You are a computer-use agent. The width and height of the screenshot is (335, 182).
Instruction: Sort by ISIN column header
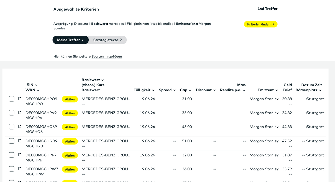click(32, 85)
